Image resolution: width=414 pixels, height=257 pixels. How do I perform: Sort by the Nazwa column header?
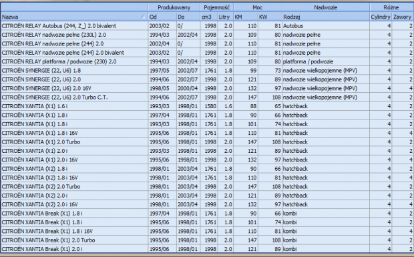(x=74, y=17)
